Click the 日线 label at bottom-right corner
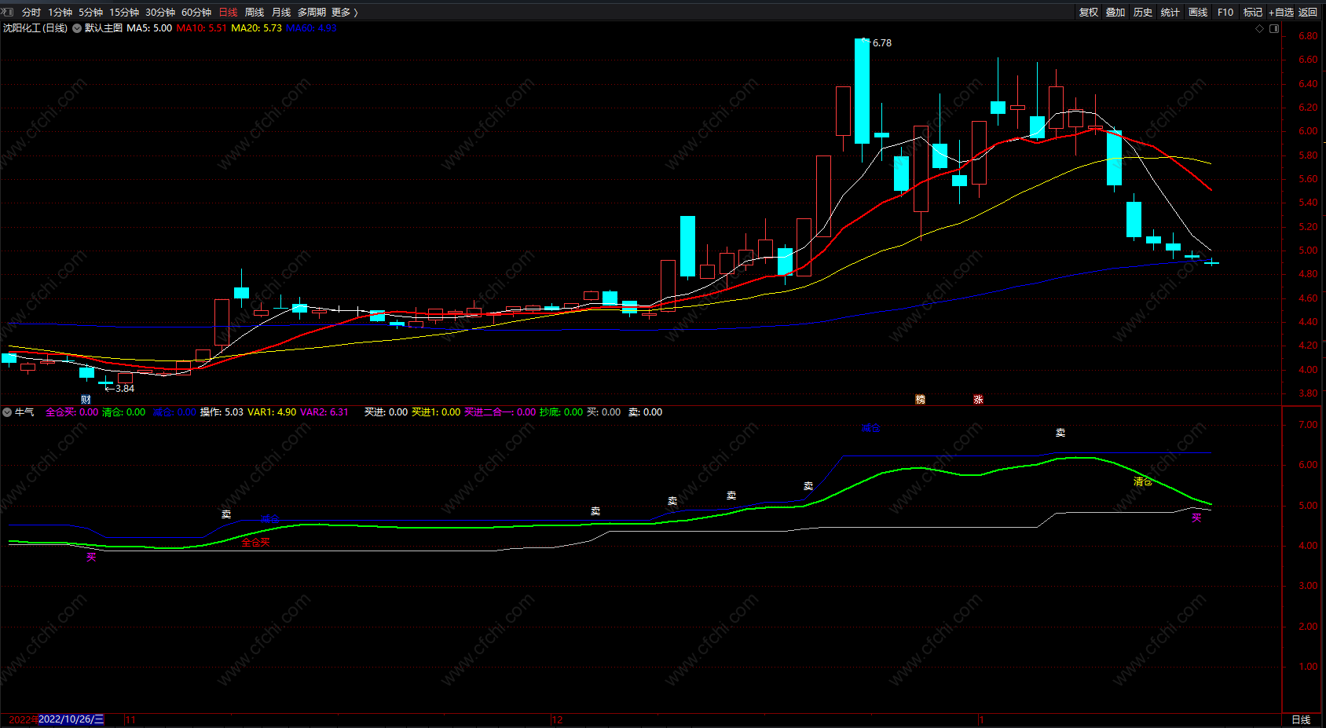Image resolution: width=1326 pixels, height=728 pixels. [x=1301, y=719]
